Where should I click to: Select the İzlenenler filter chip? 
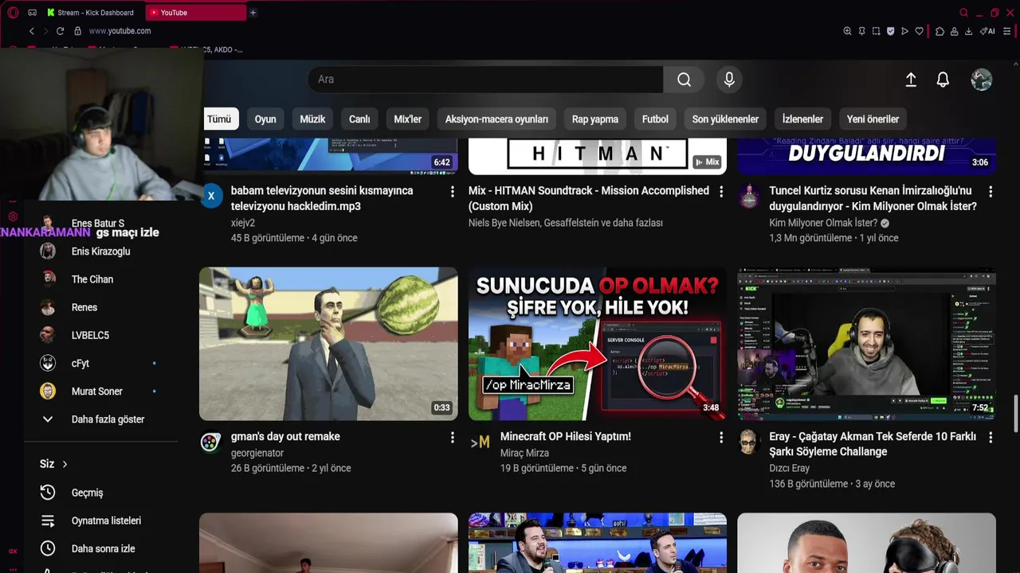click(x=802, y=119)
